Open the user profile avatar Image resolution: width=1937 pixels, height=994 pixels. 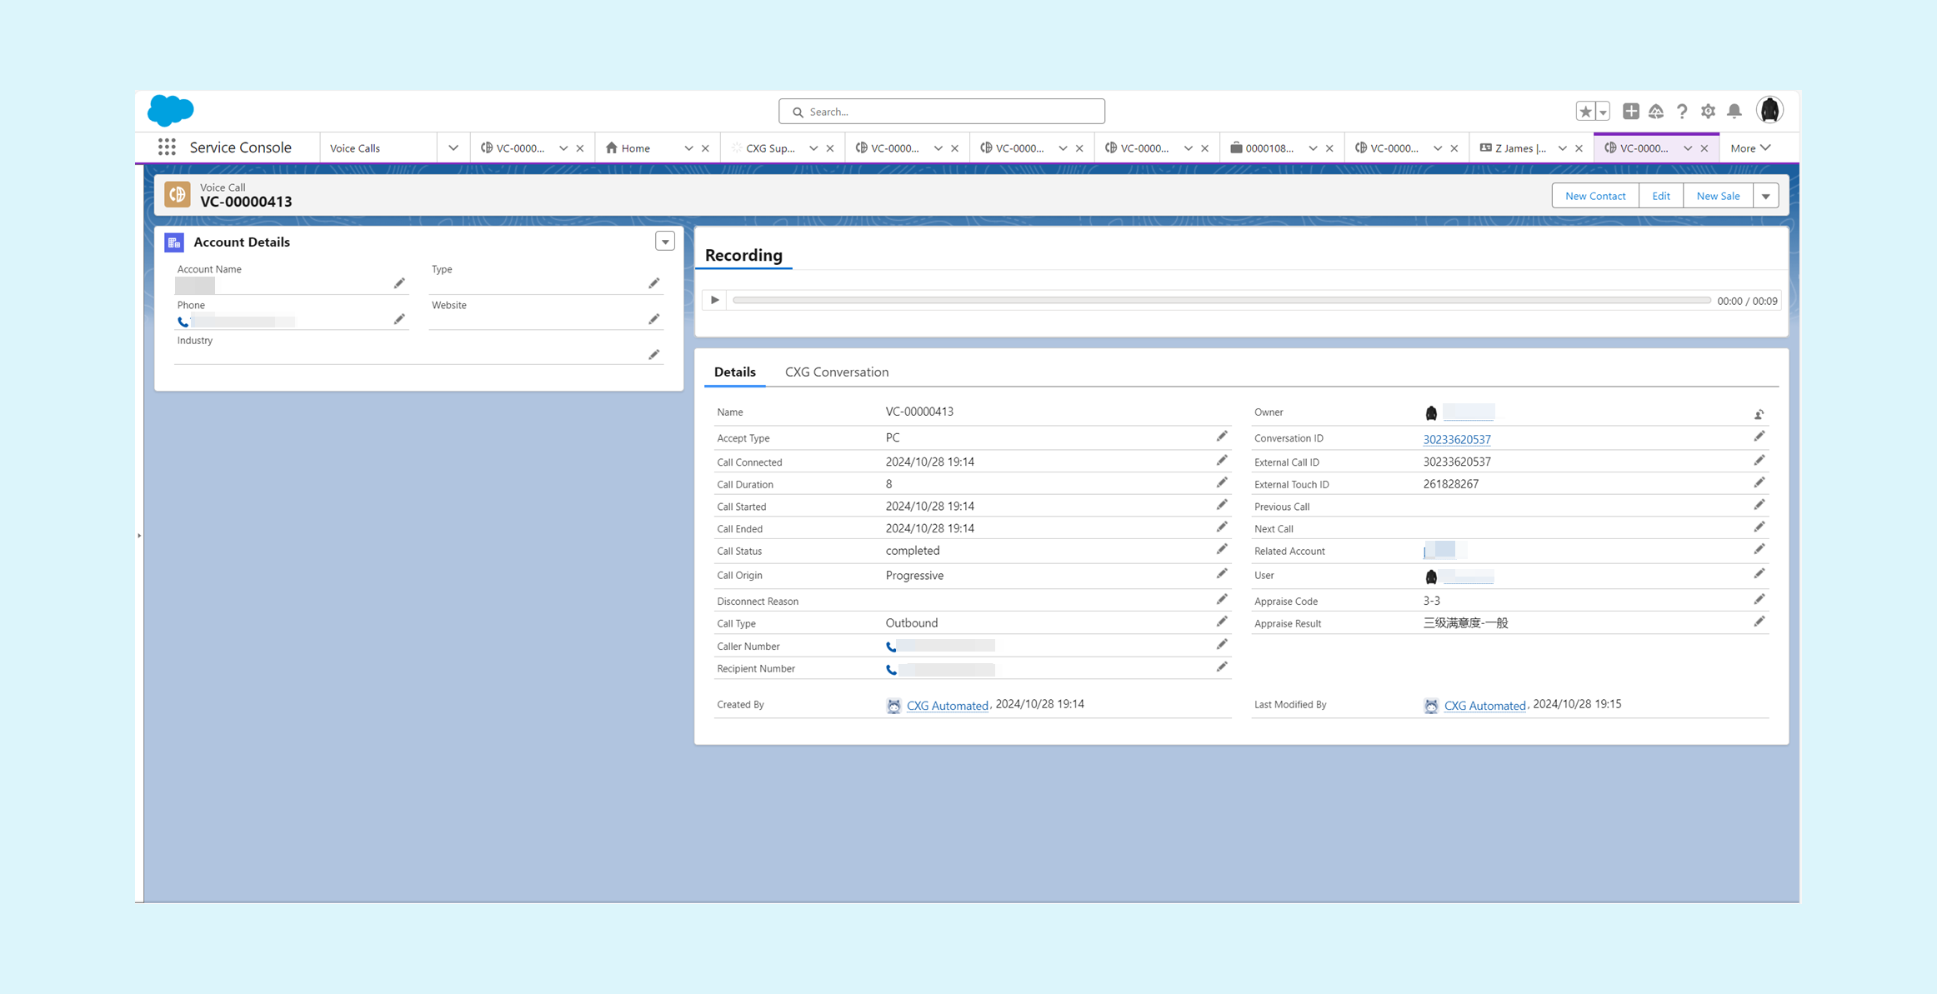(1769, 110)
